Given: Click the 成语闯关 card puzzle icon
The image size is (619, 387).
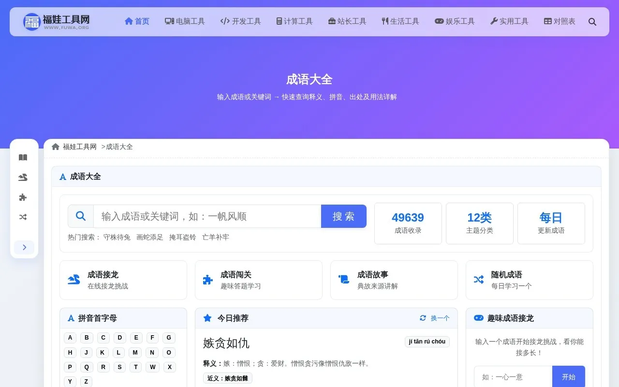Looking at the screenshot, I should click(x=208, y=280).
